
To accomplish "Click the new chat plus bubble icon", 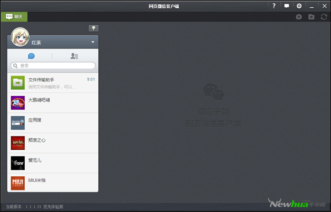I will click(x=298, y=17).
